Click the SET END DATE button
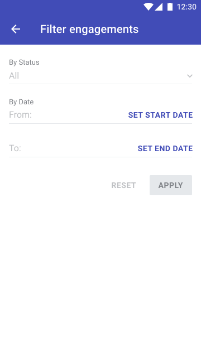This screenshot has height=357, width=201. click(x=165, y=148)
